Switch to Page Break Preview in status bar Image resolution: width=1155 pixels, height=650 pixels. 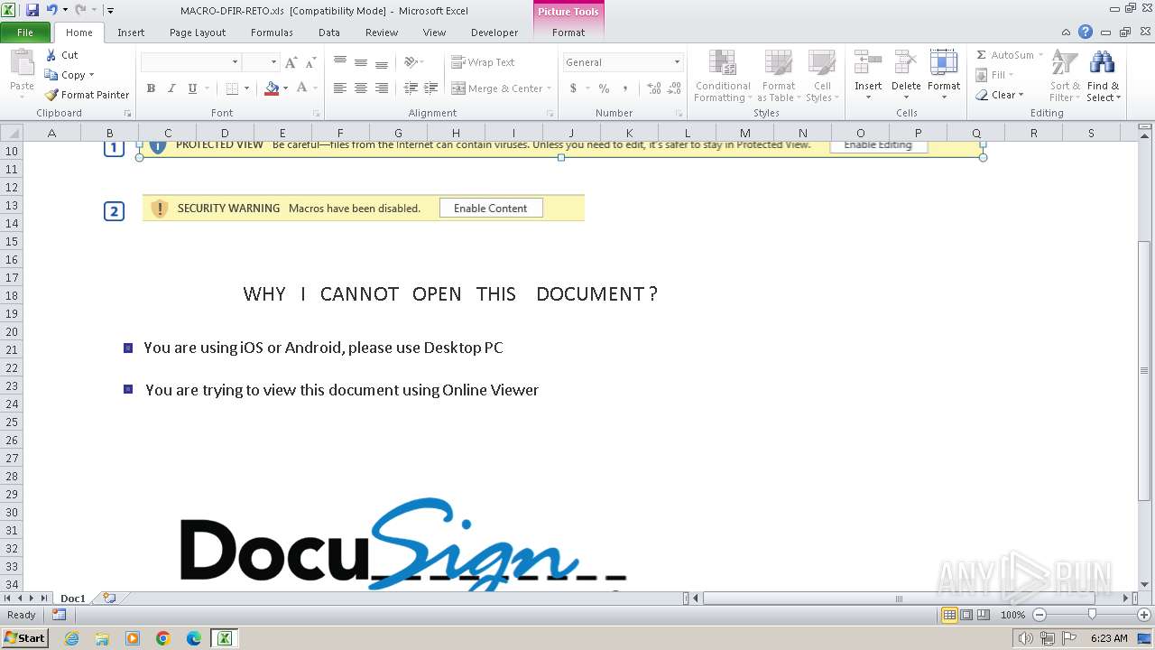pos(984,615)
